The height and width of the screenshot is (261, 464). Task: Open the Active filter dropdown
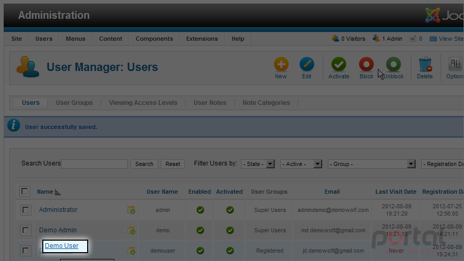[301, 164]
